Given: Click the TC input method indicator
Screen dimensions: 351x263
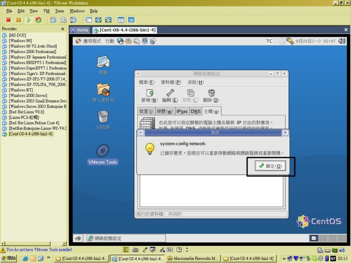Looking at the screenshot, I should click(x=269, y=41).
